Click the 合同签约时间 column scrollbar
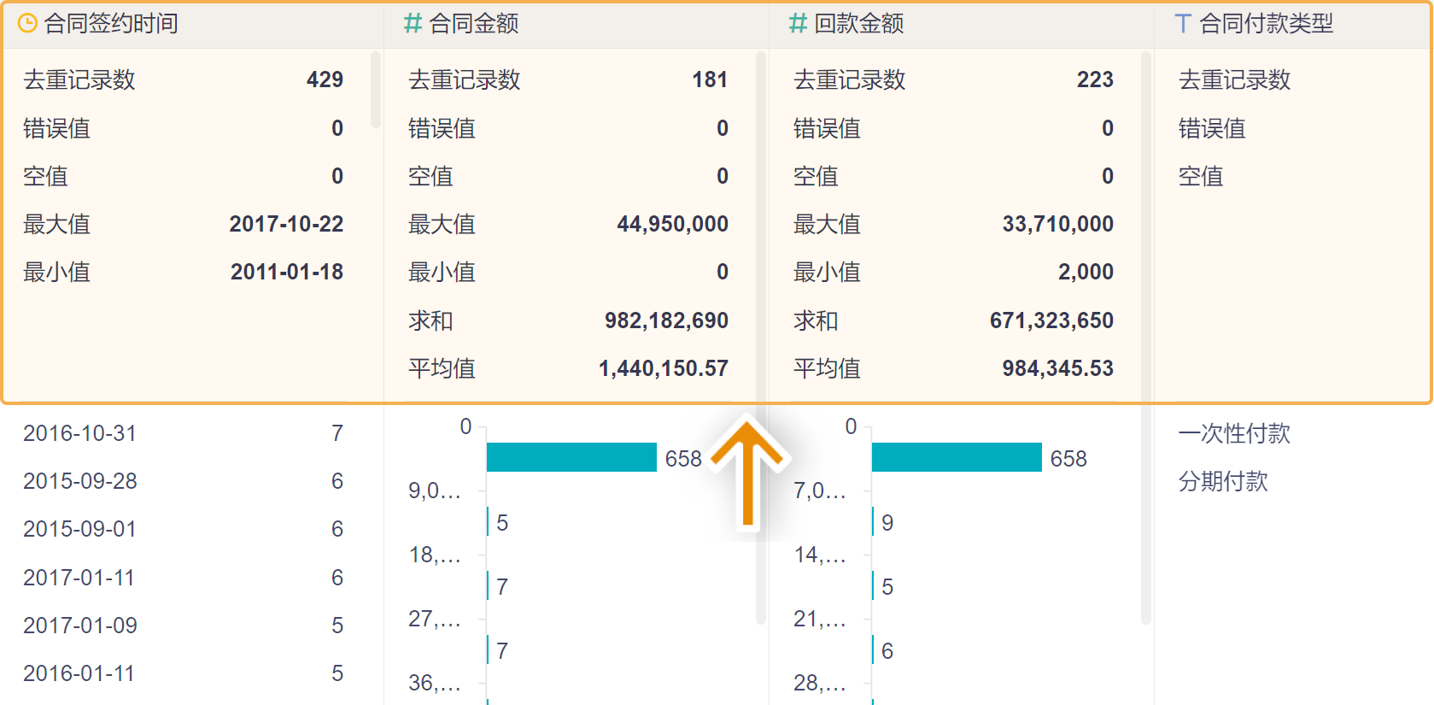1434x705 pixels. [376, 90]
